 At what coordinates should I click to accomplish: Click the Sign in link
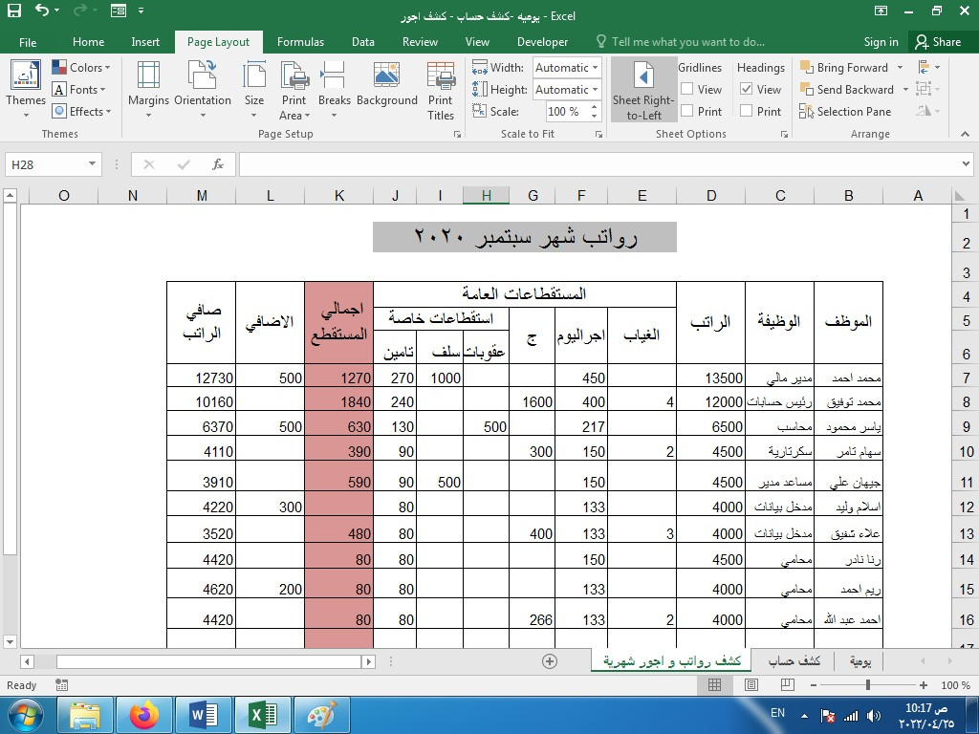(881, 42)
